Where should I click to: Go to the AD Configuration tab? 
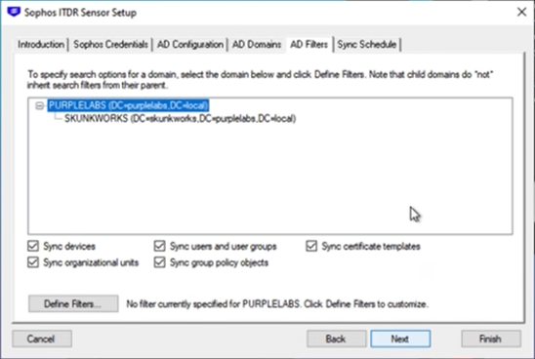[x=190, y=44]
